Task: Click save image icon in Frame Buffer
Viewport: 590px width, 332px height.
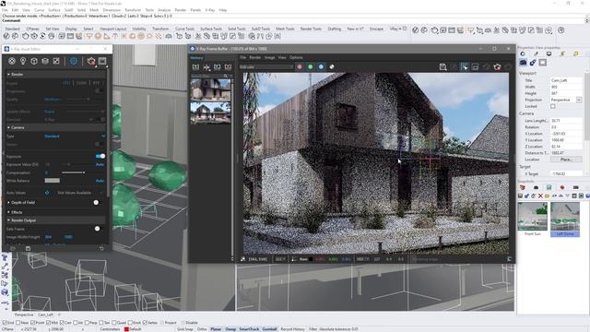Action: 442,67
